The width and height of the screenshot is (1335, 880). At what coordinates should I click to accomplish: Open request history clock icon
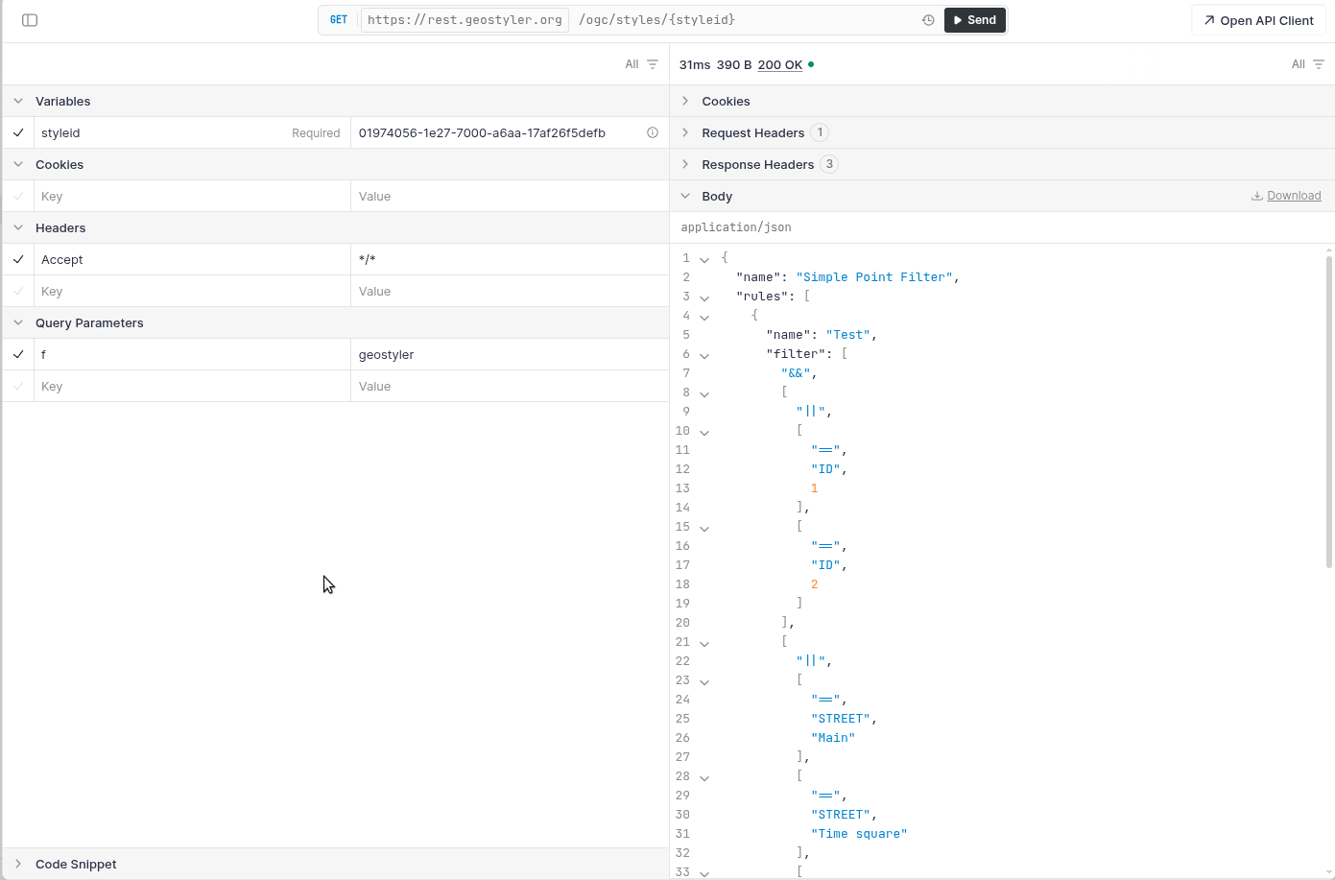pyautogui.click(x=928, y=20)
